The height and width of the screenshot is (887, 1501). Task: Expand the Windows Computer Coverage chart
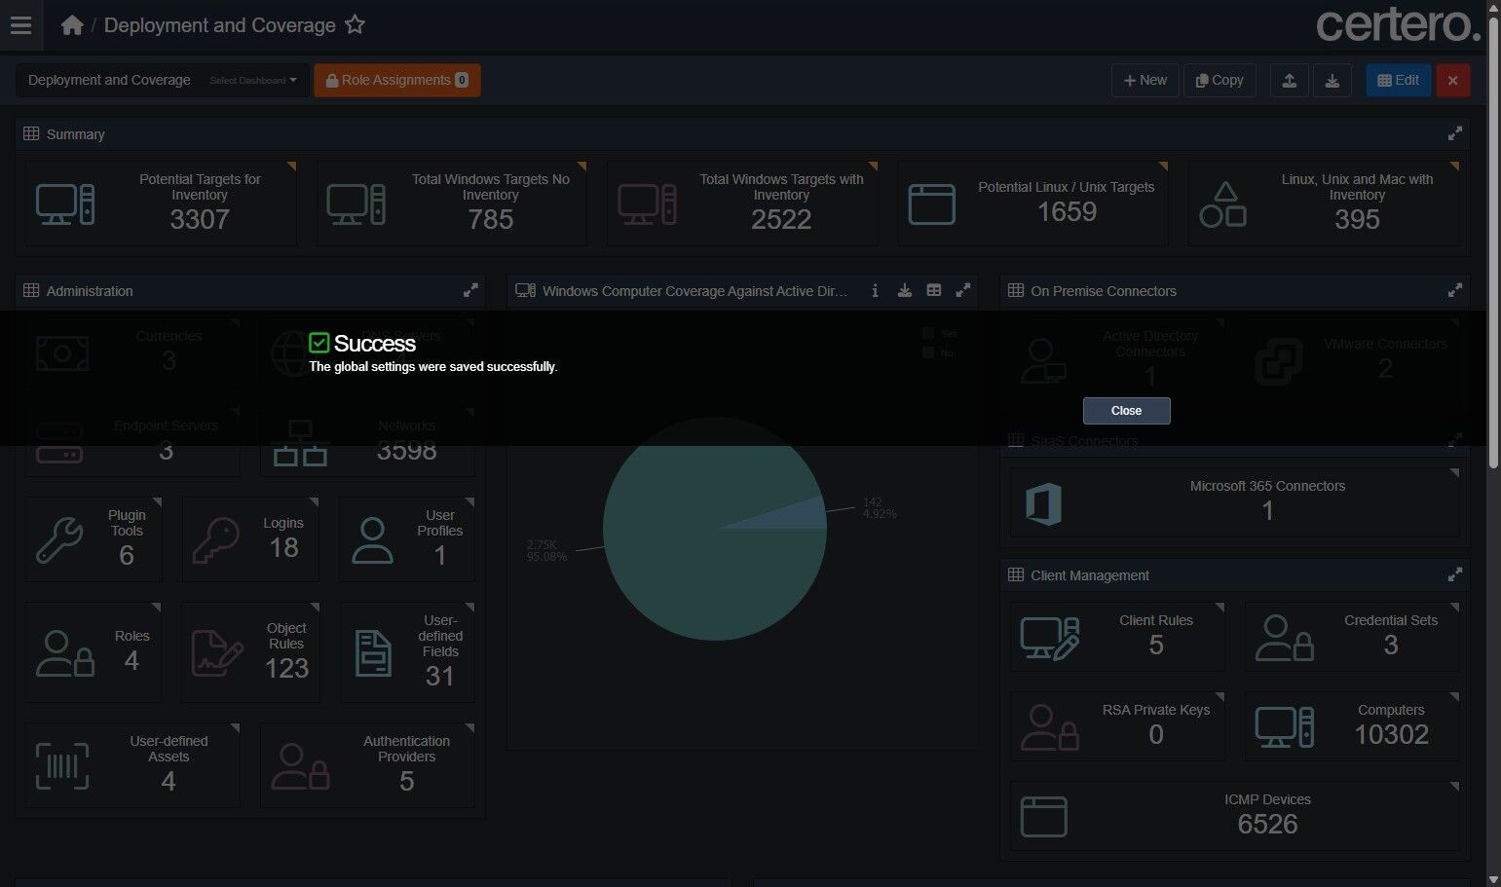963,290
